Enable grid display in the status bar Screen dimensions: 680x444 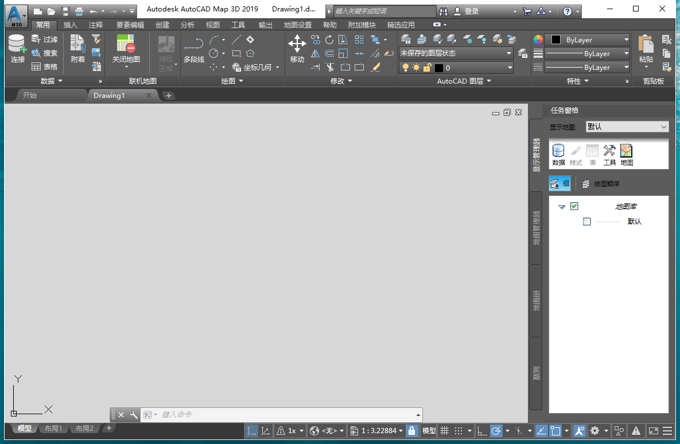[x=444, y=430]
